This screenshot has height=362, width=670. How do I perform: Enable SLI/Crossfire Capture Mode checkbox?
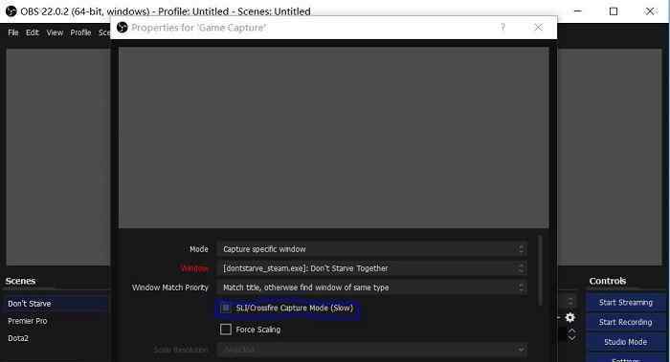pos(226,308)
